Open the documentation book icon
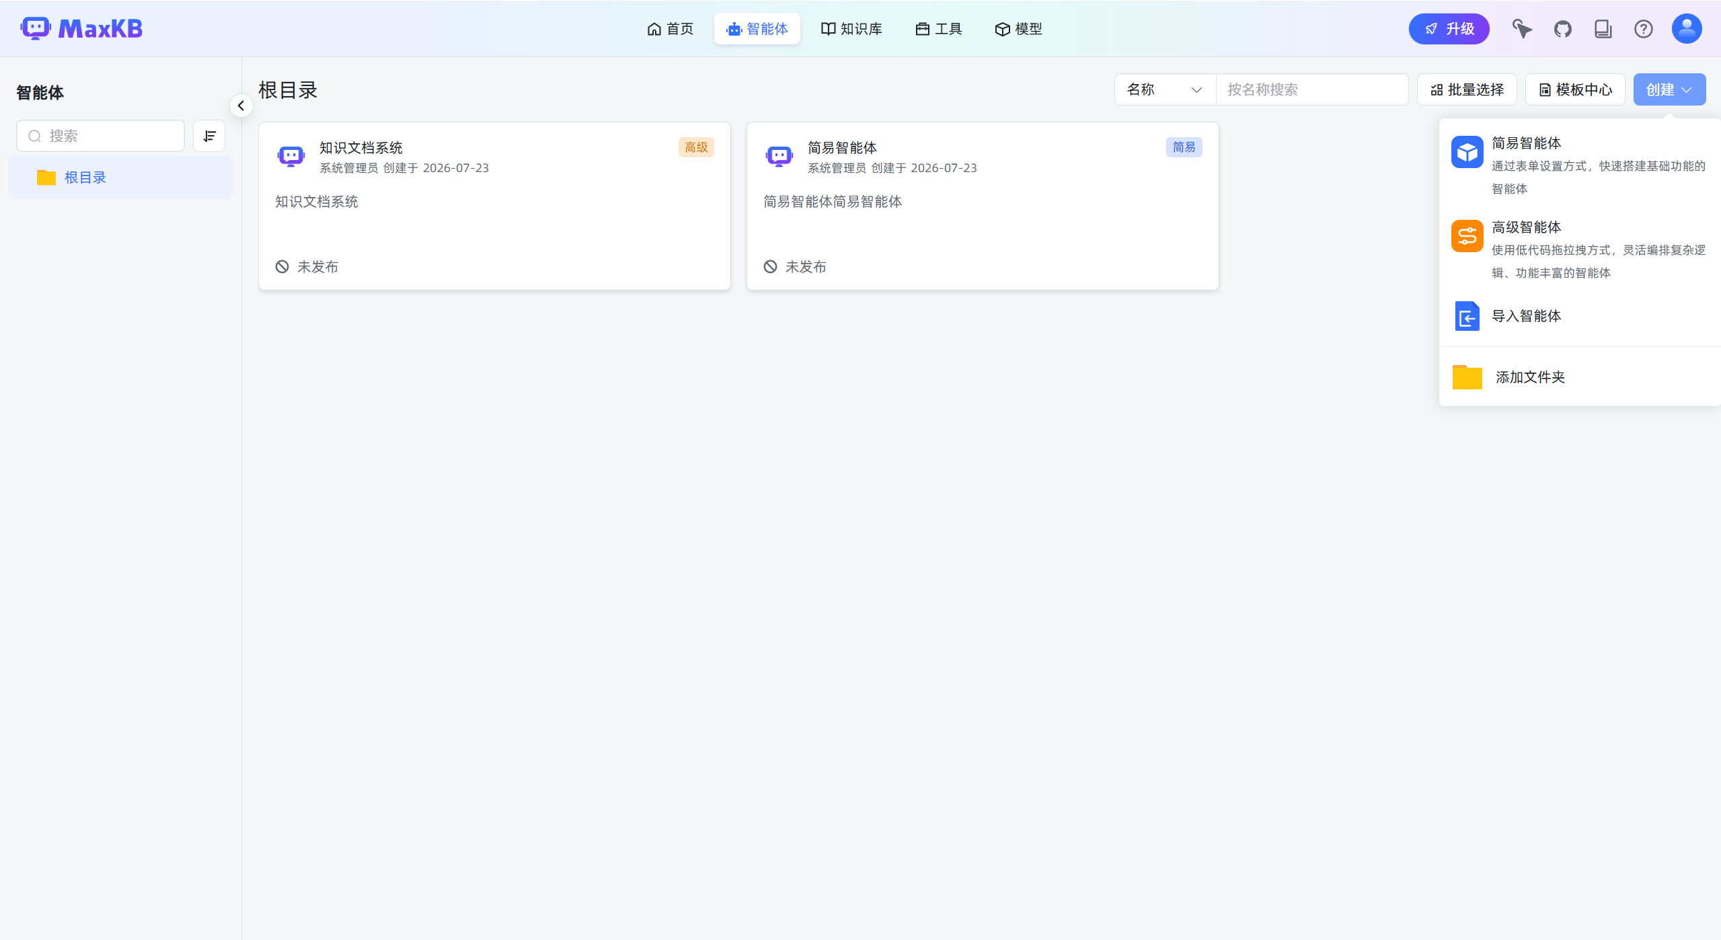 [1603, 29]
